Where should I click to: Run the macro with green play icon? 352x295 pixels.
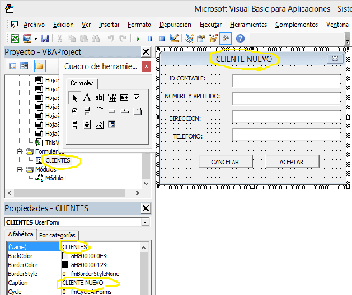[138, 39]
